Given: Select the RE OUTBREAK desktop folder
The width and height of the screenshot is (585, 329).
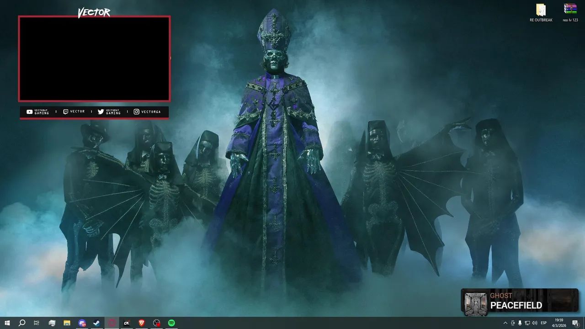Looking at the screenshot, I should click(541, 13).
